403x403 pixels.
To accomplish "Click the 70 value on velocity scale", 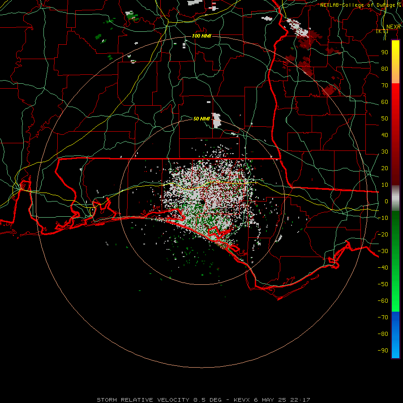I will pyautogui.click(x=385, y=86).
